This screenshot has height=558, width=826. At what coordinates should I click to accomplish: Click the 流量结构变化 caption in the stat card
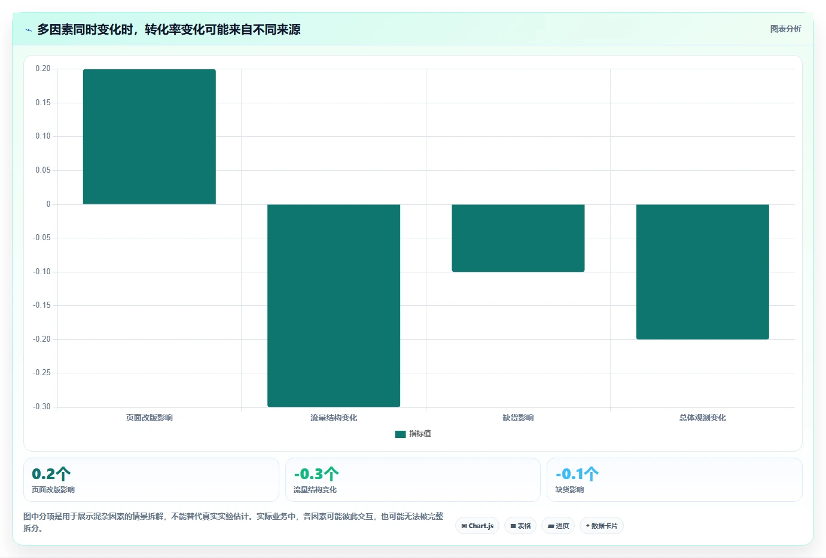click(315, 490)
